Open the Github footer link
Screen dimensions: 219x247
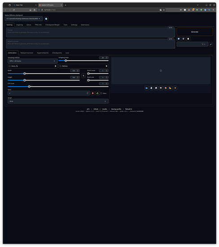point(96,109)
